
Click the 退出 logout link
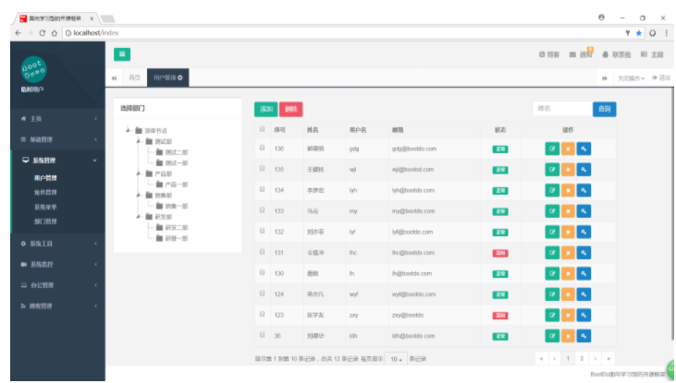point(661,78)
